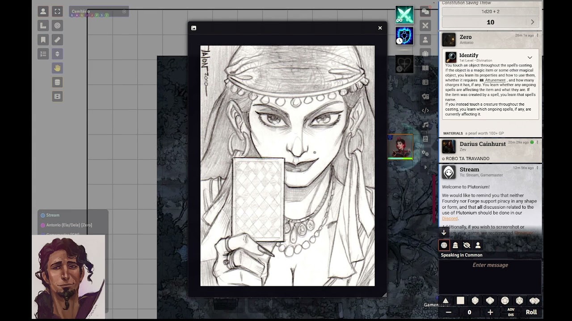Select self roll person mode
The image size is (572, 321).
click(x=478, y=245)
